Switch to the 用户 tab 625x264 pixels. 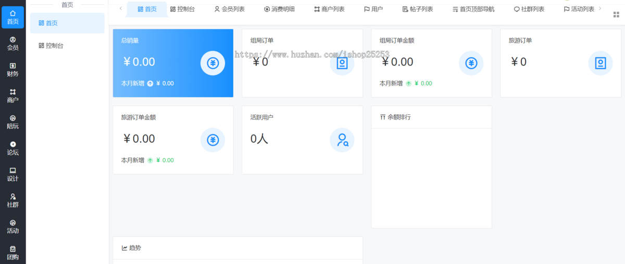(373, 9)
